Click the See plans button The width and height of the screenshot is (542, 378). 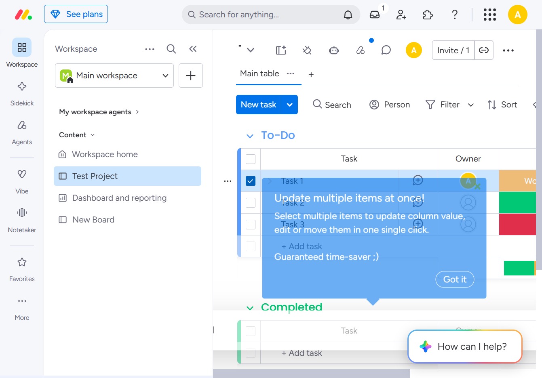pyautogui.click(x=76, y=14)
